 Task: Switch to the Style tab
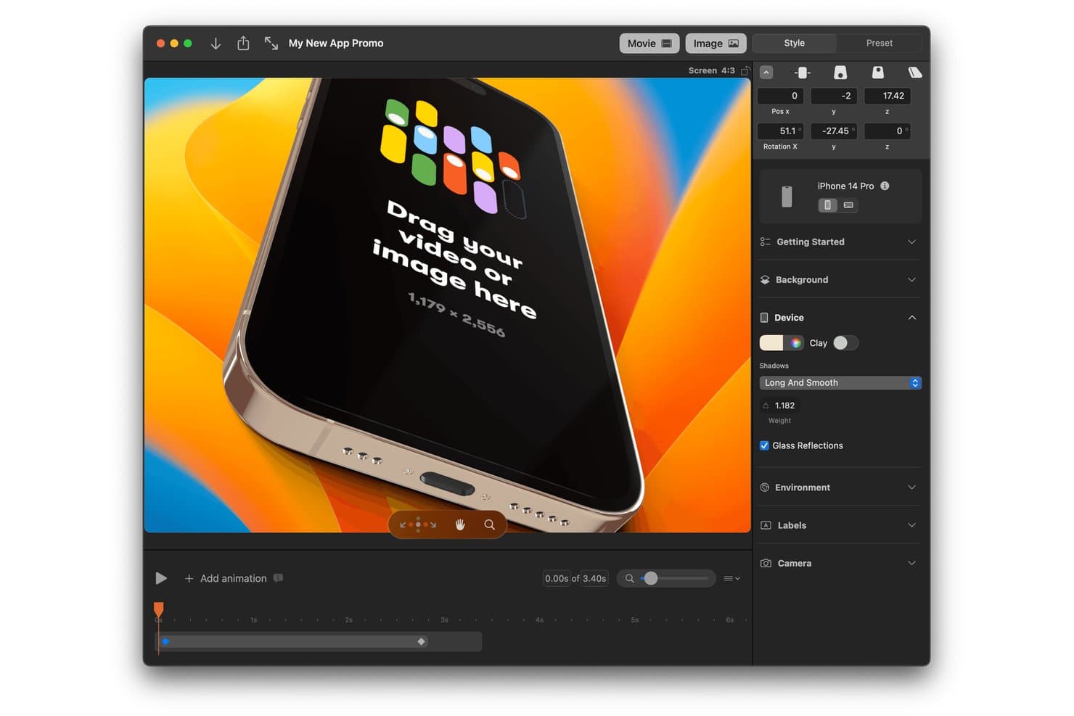click(x=795, y=43)
